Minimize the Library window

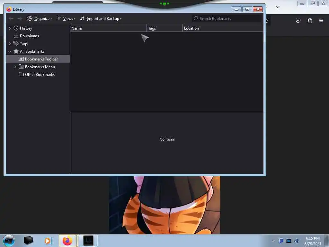236,9
